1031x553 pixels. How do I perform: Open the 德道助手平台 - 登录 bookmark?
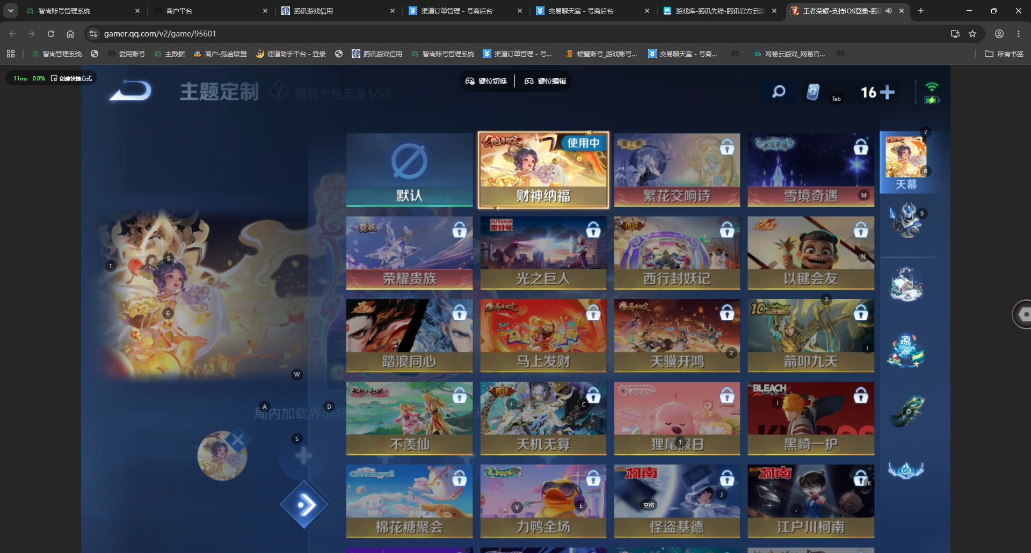click(x=291, y=54)
